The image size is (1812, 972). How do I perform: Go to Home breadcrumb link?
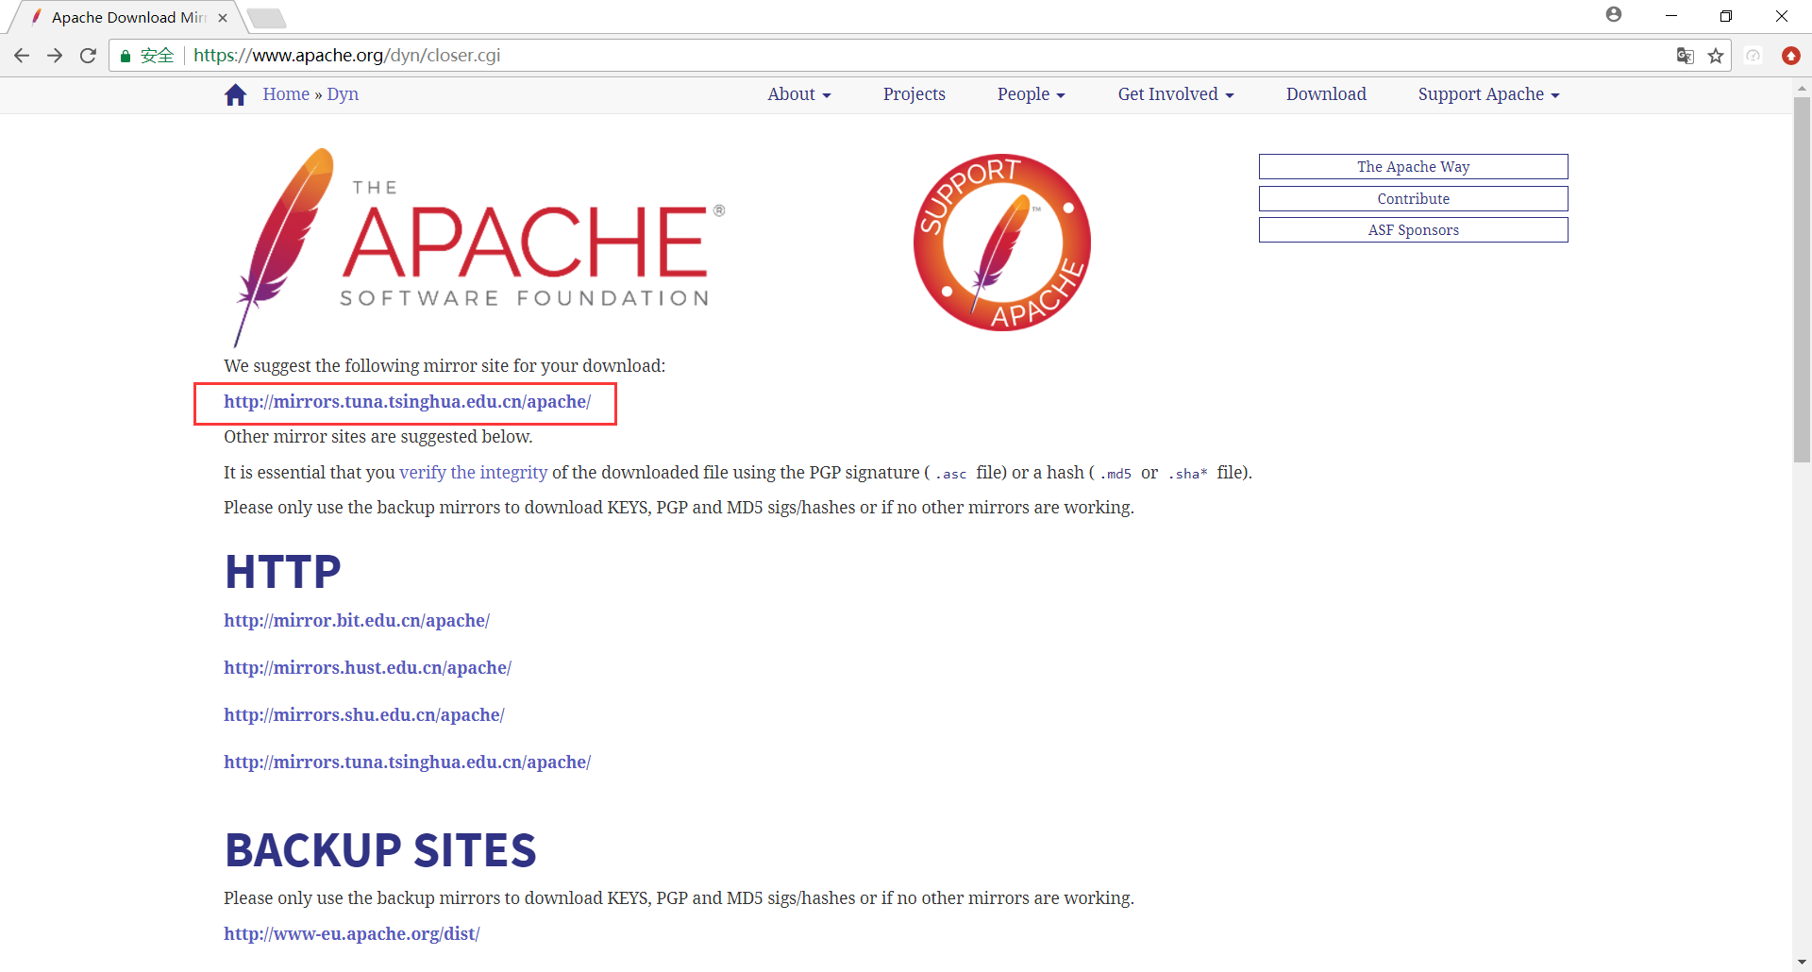pyautogui.click(x=286, y=94)
